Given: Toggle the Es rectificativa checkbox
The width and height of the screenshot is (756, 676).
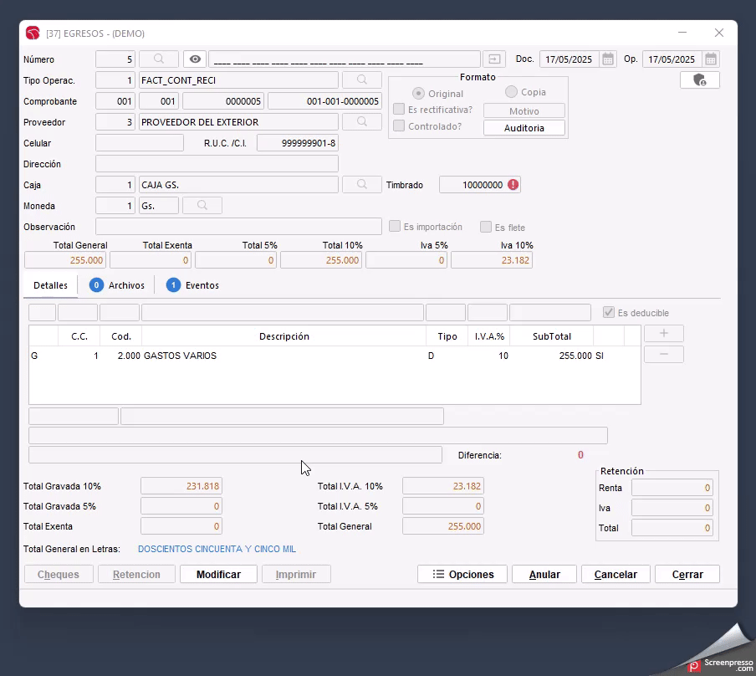Looking at the screenshot, I should (399, 110).
